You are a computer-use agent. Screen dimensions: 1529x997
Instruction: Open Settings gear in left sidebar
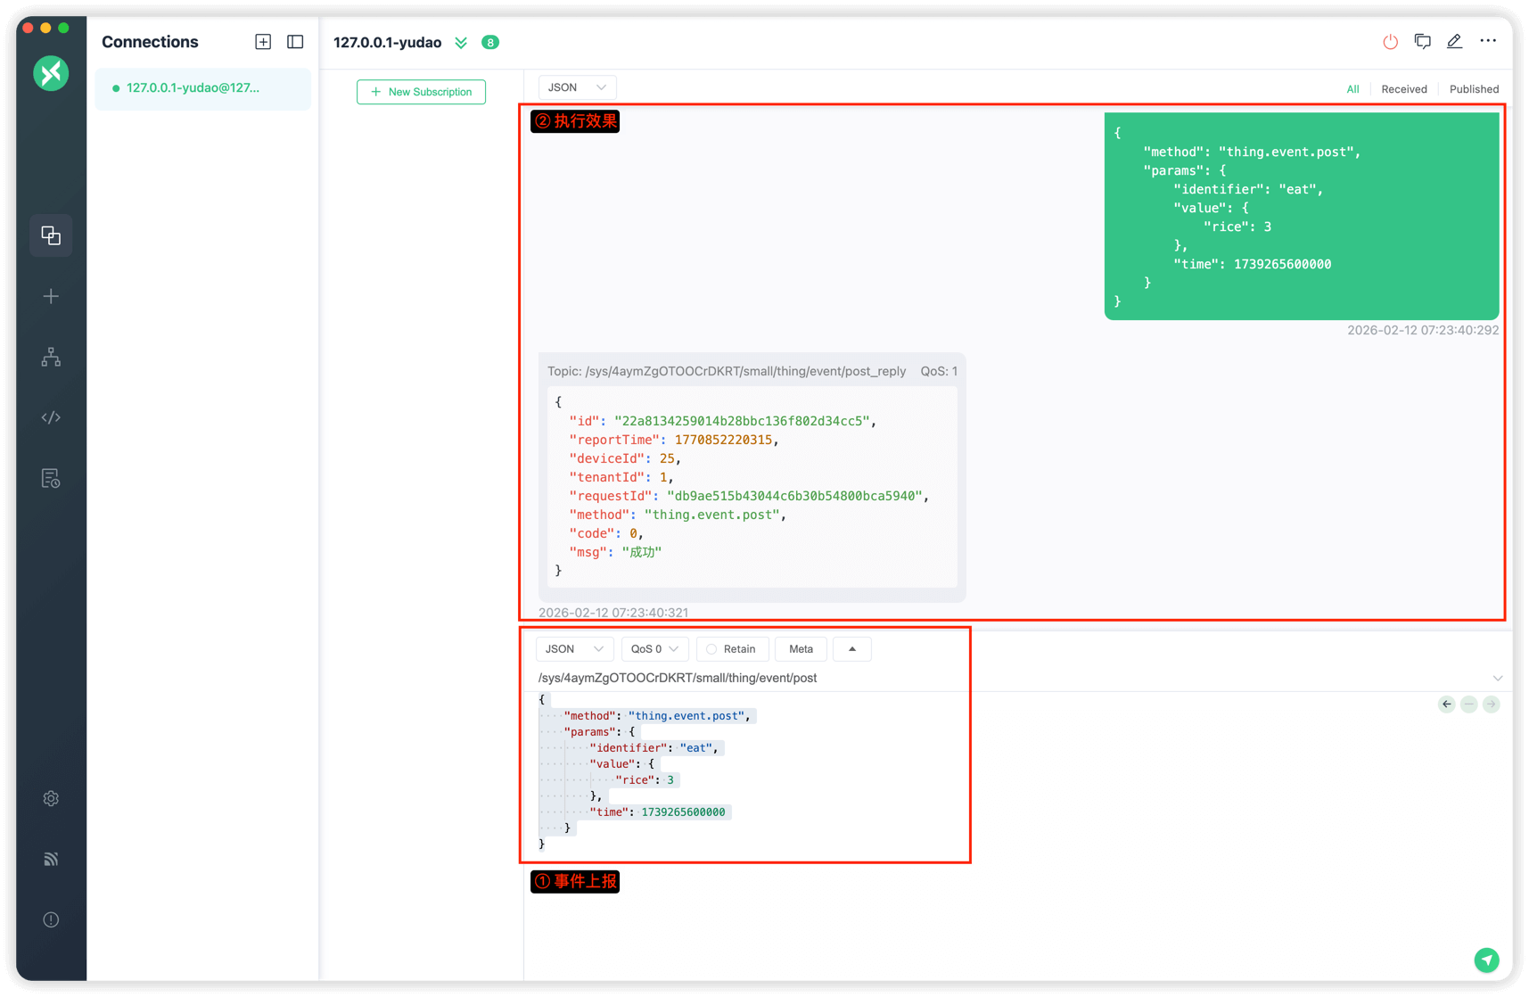coord(51,798)
